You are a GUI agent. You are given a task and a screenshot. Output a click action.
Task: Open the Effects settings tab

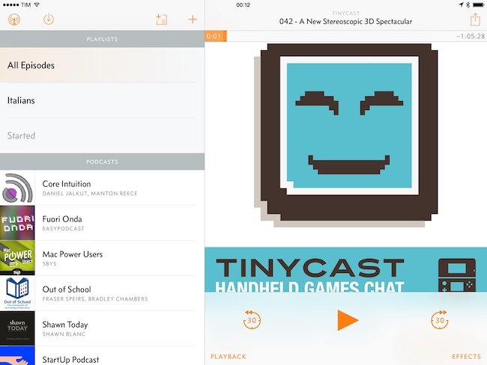click(467, 357)
